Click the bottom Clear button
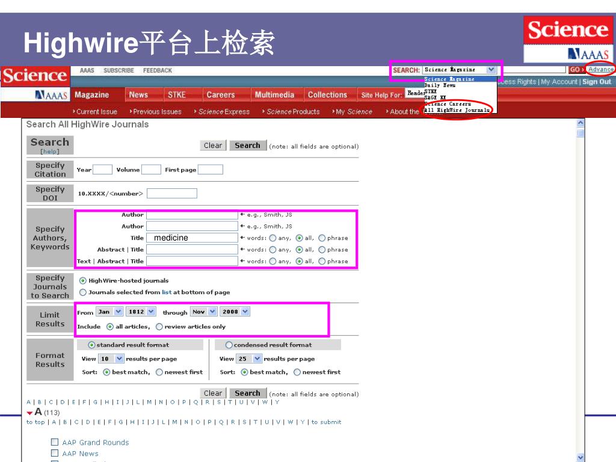 213,393
